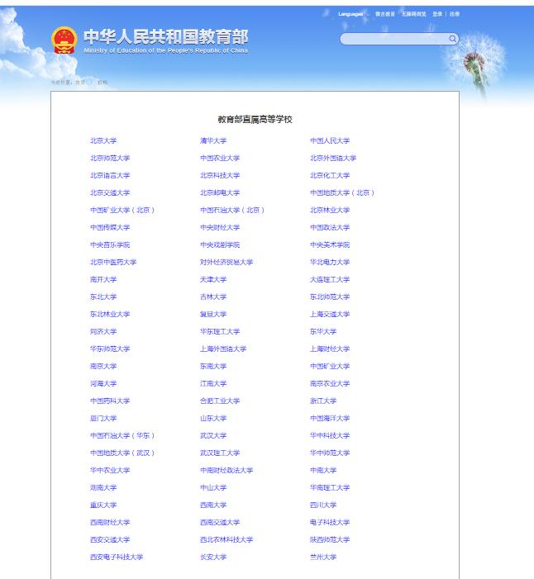Screen dimensions: 534x579
Task: Click 武汉大学 link
Action: click(213, 436)
